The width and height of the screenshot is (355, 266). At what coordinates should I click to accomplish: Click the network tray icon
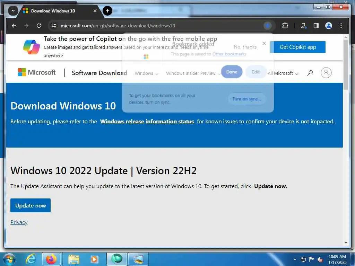(303, 259)
